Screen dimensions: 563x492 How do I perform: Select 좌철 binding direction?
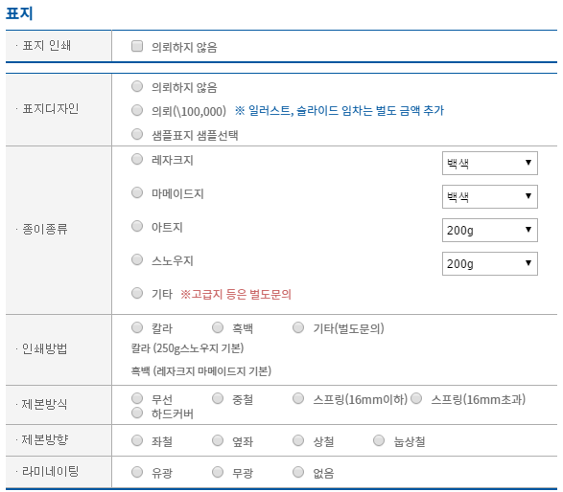coord(137,440)
